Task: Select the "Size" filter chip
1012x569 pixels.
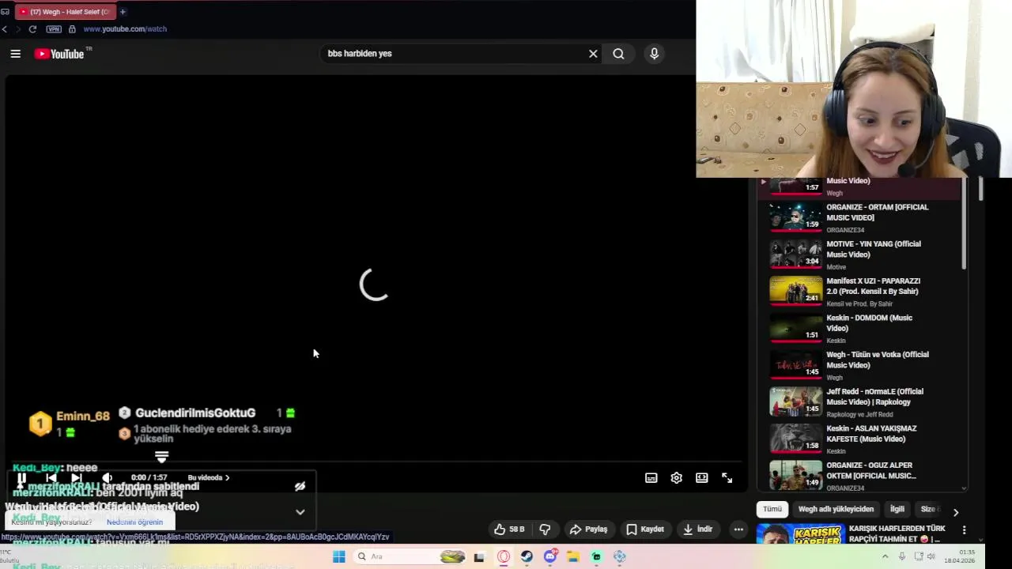Action: [x=929, y=510]
